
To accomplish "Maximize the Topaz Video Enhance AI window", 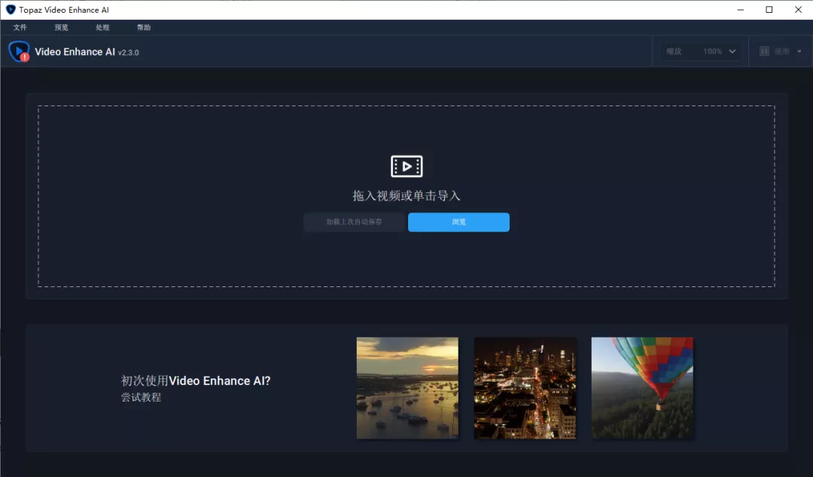I will pyautogui.click(x=769, y=10).
